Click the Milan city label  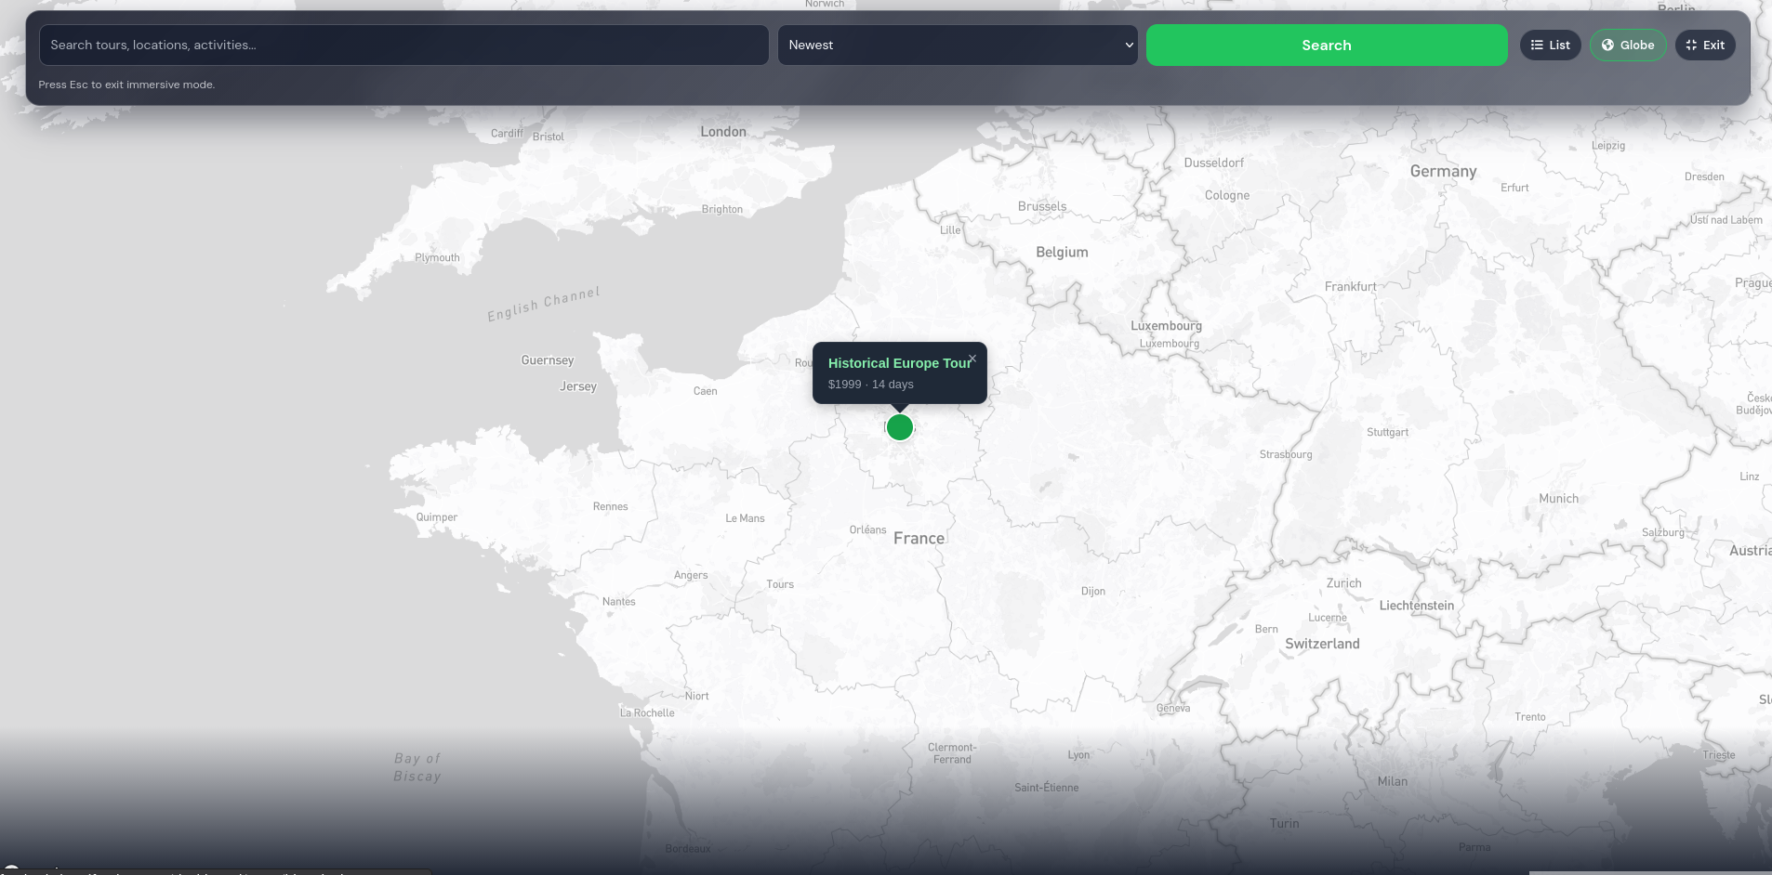[x=1392, y=782]
